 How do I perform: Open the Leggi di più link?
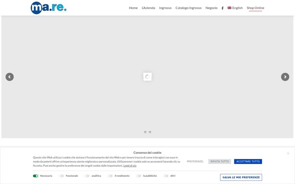point(130,166)
